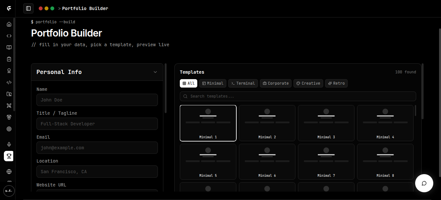Select the Minimal 4 template
Viewport: 441px width, 200px height.
point(385,123)
